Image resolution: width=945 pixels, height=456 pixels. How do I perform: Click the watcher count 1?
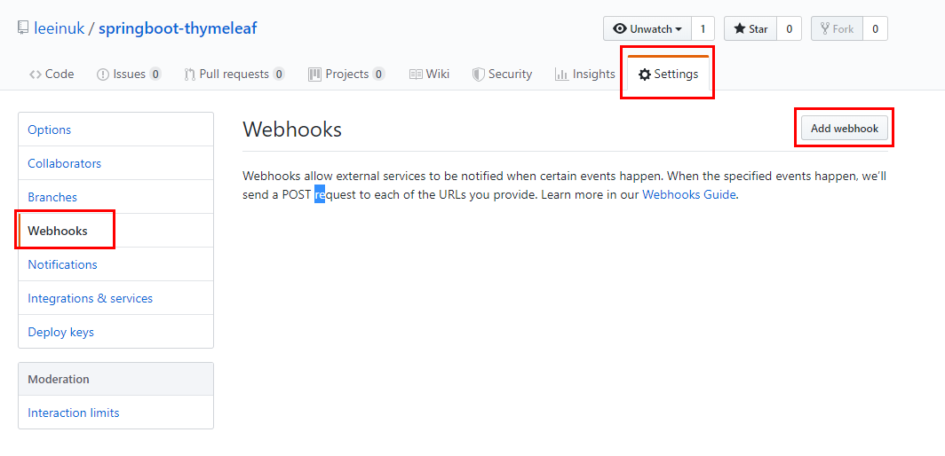(703, 28)
